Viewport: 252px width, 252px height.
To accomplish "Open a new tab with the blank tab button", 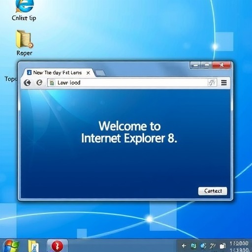I will pos(100,73).
